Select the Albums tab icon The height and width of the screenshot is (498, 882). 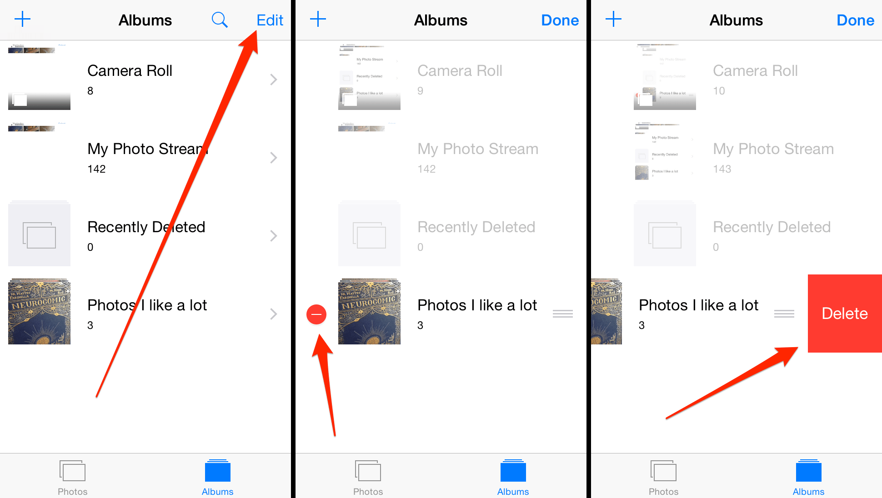(x=220, y=475)
